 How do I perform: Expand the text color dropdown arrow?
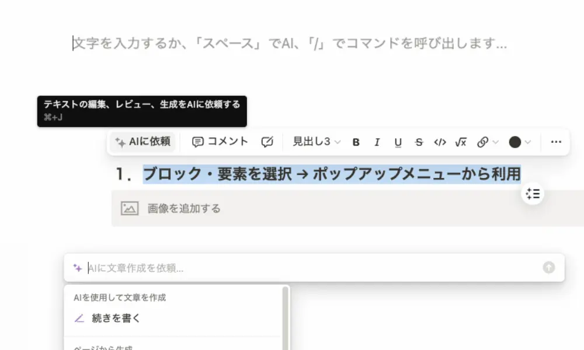[528, 142]
